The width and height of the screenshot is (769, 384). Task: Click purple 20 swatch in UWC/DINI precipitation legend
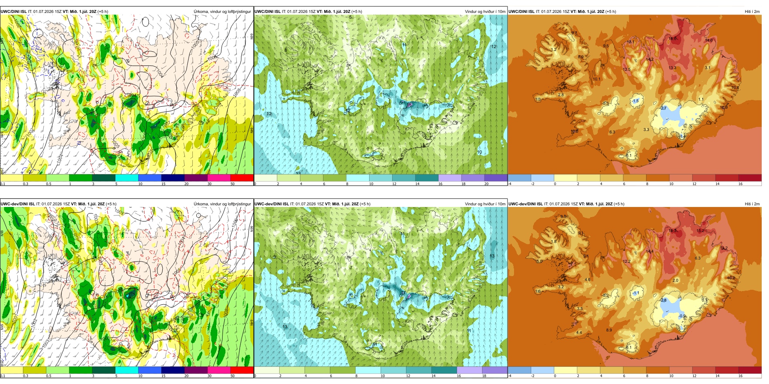point(196,178)
